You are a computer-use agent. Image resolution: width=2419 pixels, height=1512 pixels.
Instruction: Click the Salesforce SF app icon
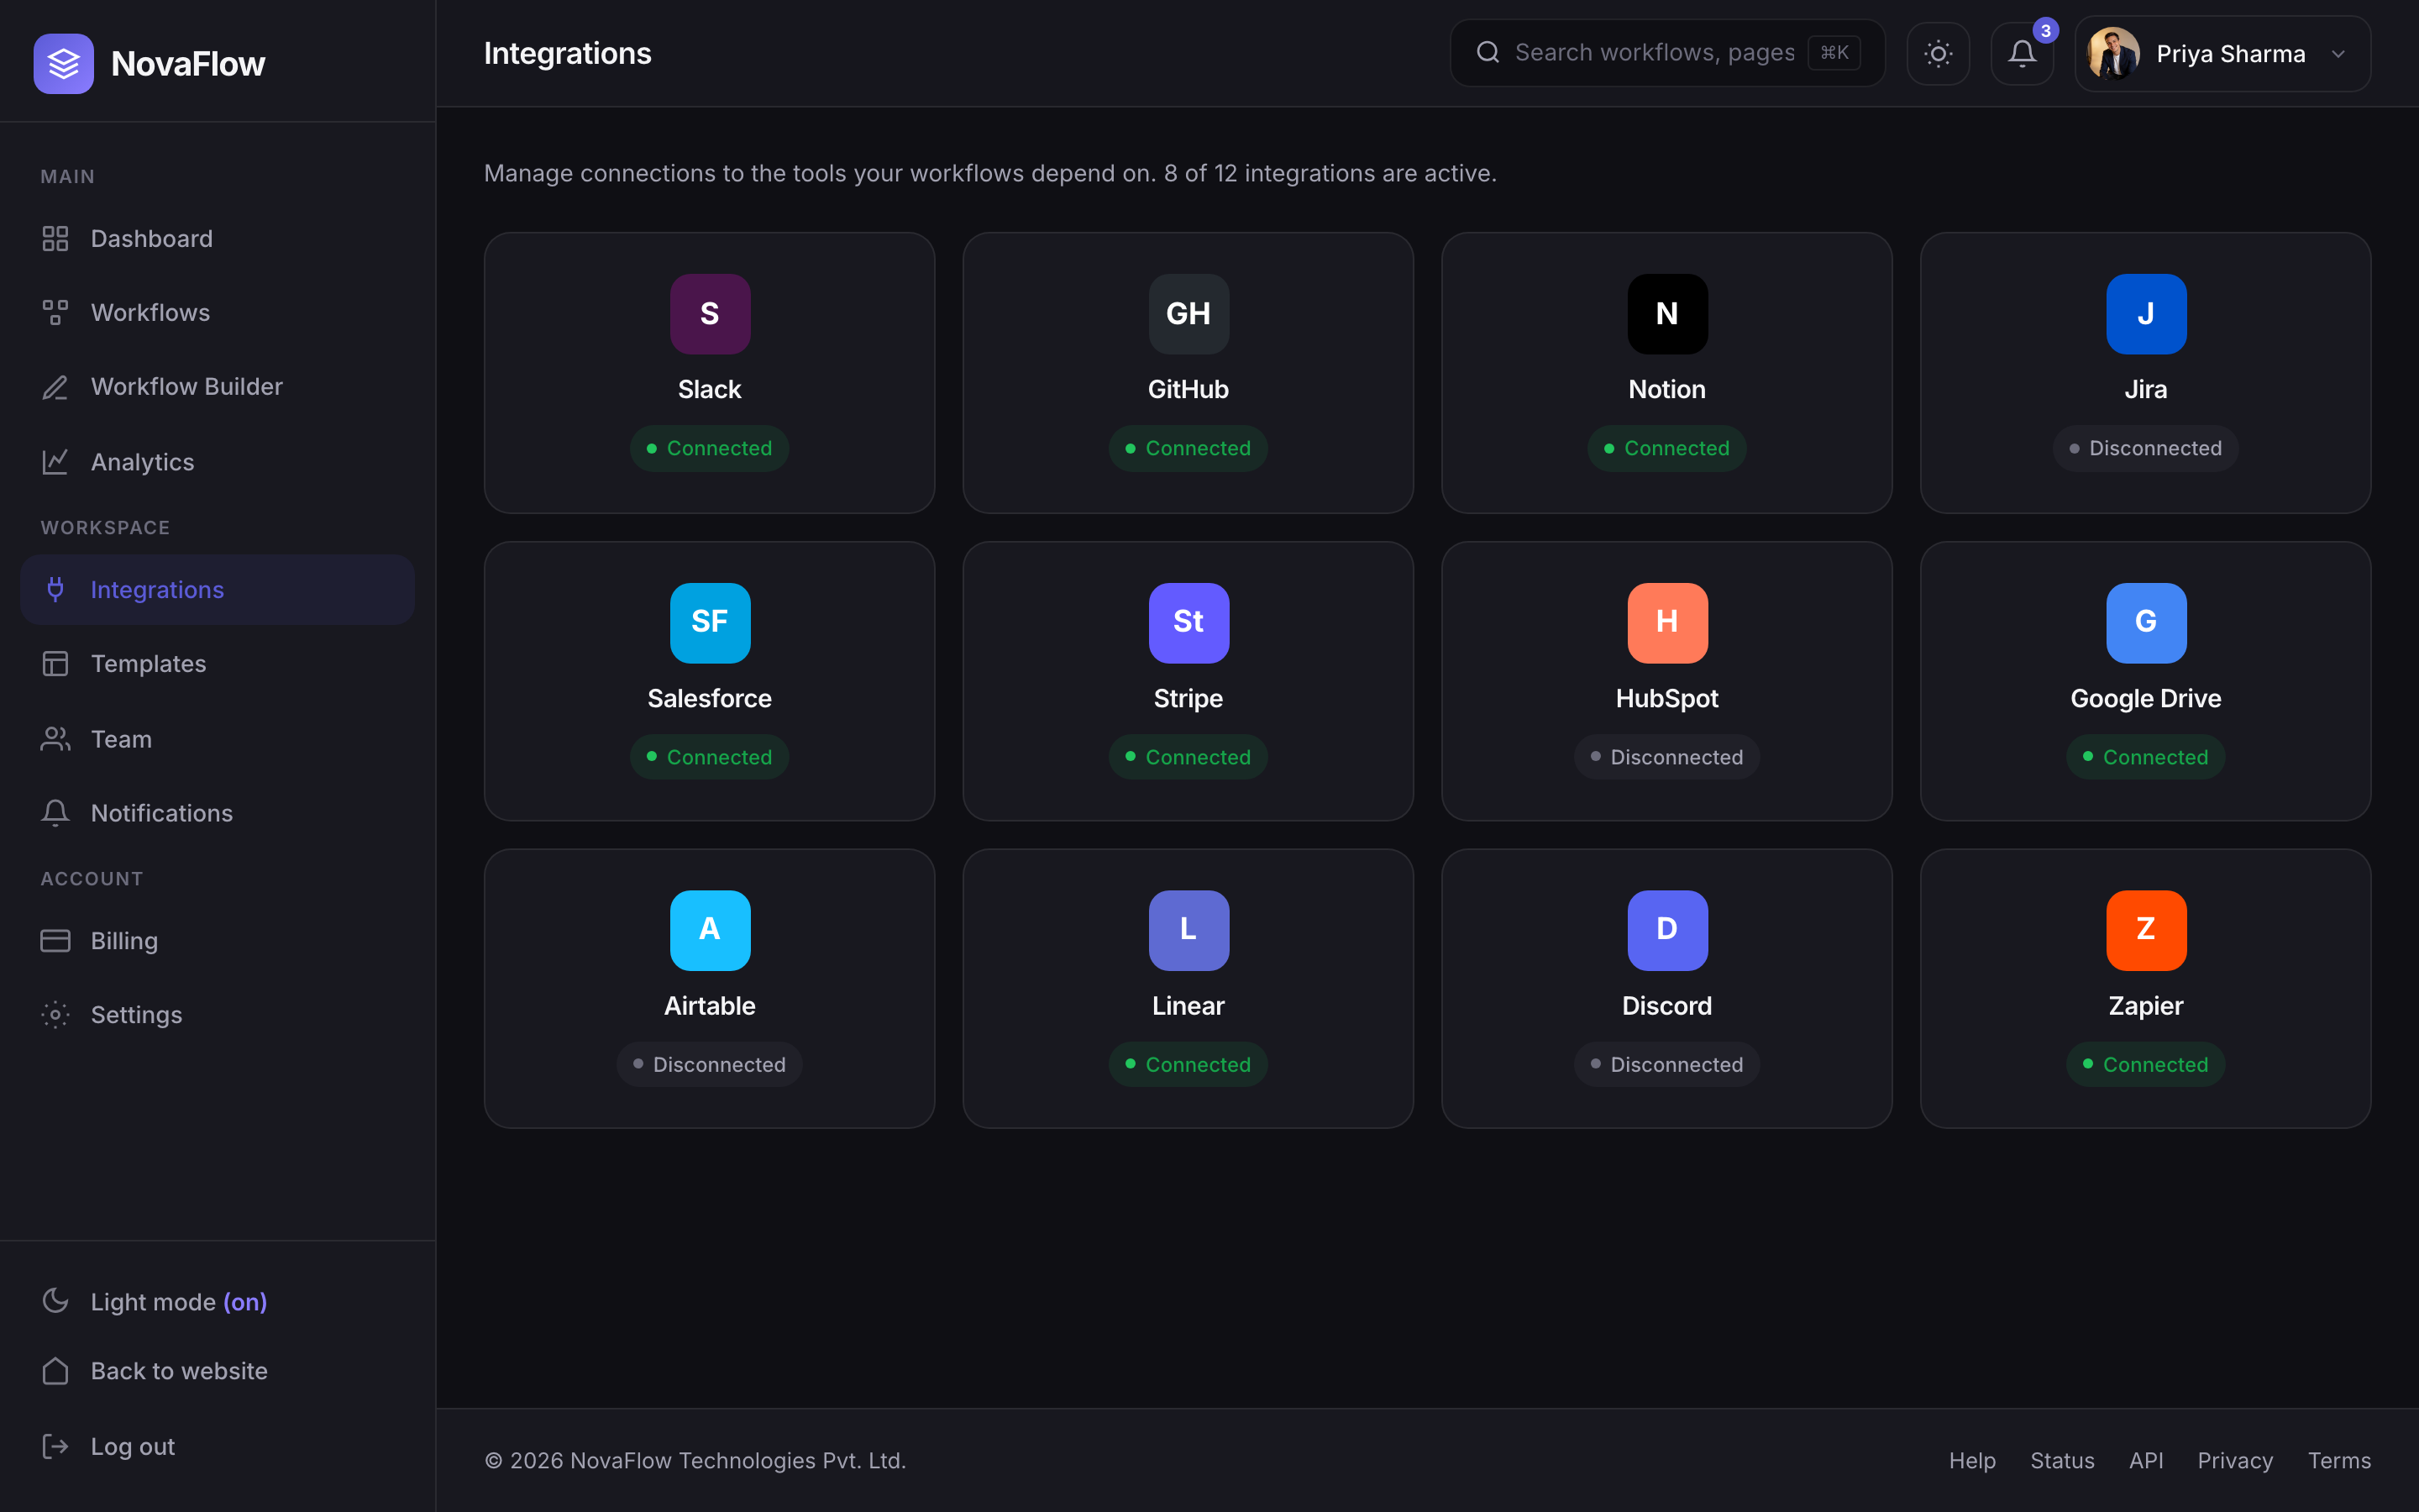(710, 623)
